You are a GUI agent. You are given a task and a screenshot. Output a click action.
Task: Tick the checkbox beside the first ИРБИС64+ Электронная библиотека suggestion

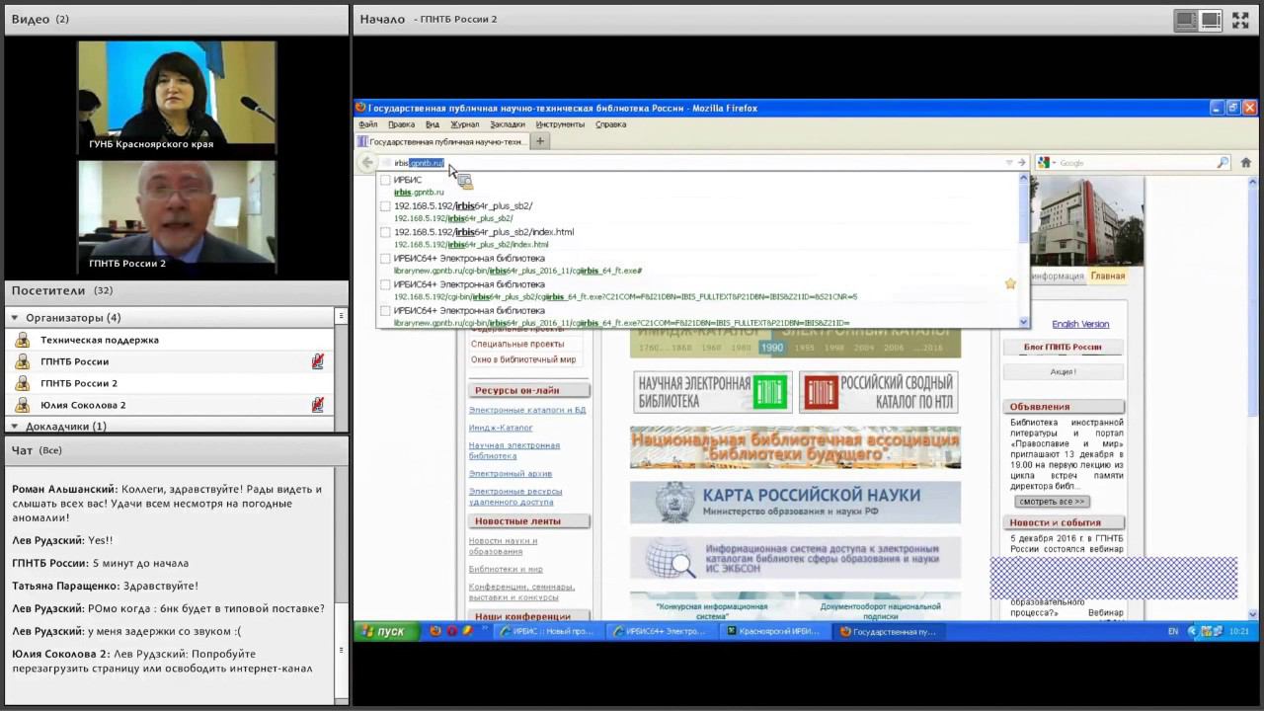tap(385, 259)
